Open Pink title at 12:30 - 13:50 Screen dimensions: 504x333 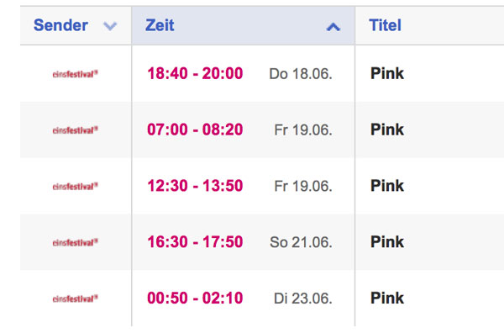pyautogui.click(x=387, y=186)
